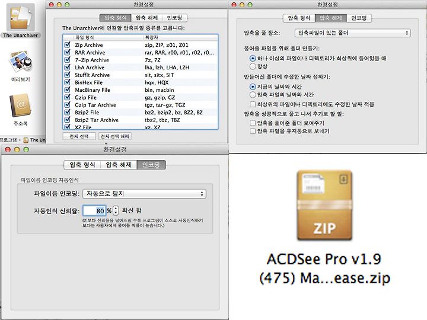The height and width of the screenshot is (320, 427).
Task: Toggle the Bzip2 File checkbox
Action: pos(67,112)
